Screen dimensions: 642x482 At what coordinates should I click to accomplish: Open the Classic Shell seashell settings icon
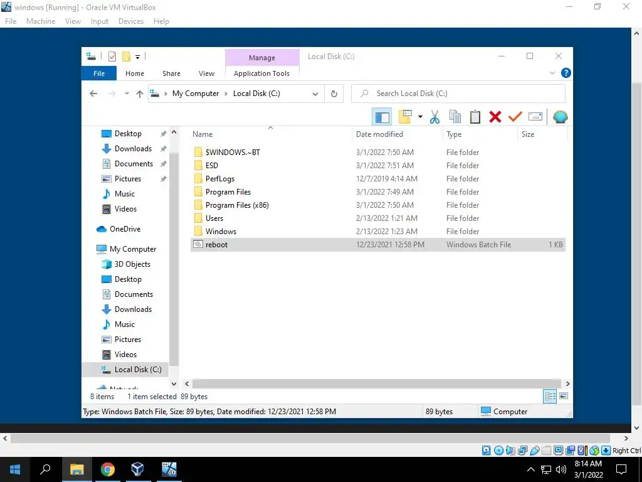pyautogui.click(x=560, y=117)
